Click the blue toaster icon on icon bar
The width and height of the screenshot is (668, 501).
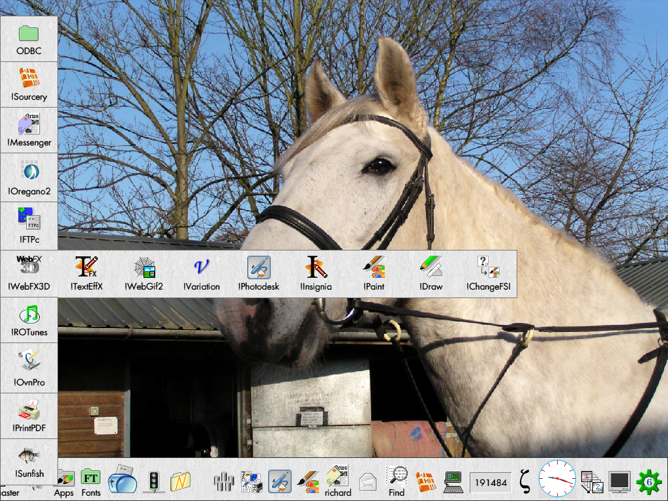click(x=123, y=479)
